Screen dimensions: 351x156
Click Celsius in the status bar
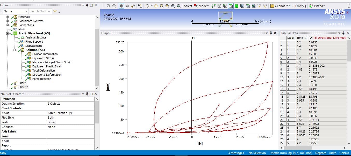point(345,153)
